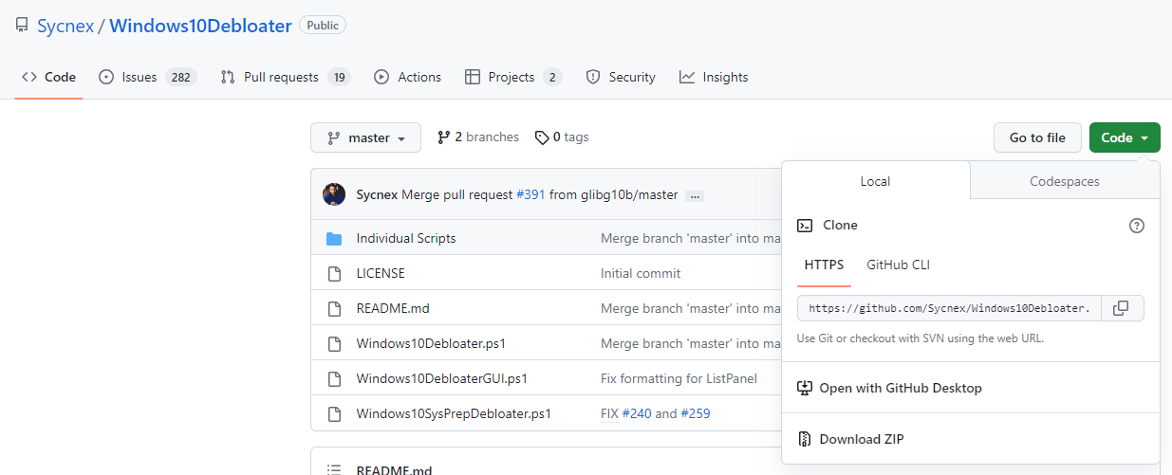
Task: Click the README list icon at bottom
Action: pos(334,470)
